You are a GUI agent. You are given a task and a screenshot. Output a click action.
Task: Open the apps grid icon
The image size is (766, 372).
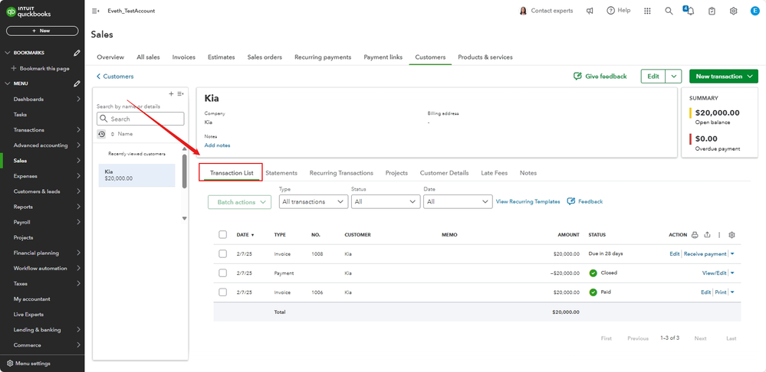[x=647, y=11]
